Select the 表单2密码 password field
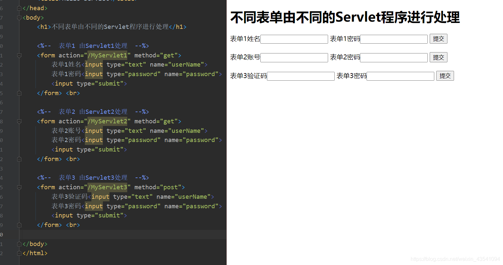Image resolution: width=503 pixels, height=265 pixels. click(393, 57)
